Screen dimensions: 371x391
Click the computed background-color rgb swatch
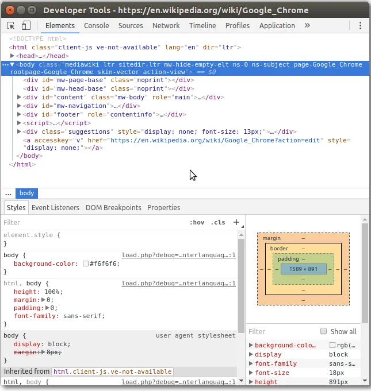pos(332,345)
